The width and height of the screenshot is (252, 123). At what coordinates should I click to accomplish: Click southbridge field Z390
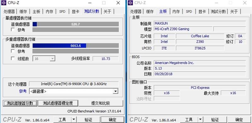point(200,42)
